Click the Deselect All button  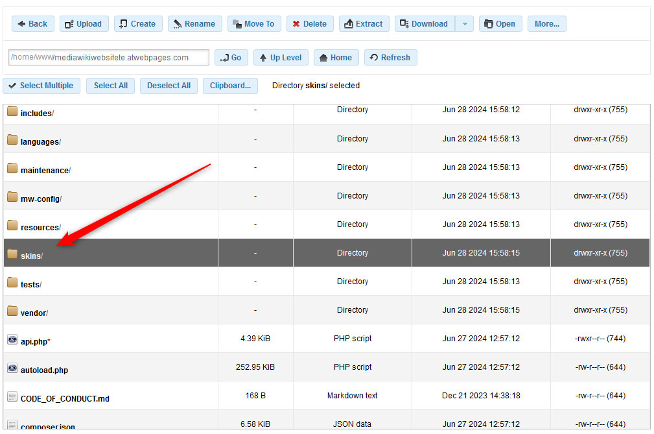click(x=169, y=85)
